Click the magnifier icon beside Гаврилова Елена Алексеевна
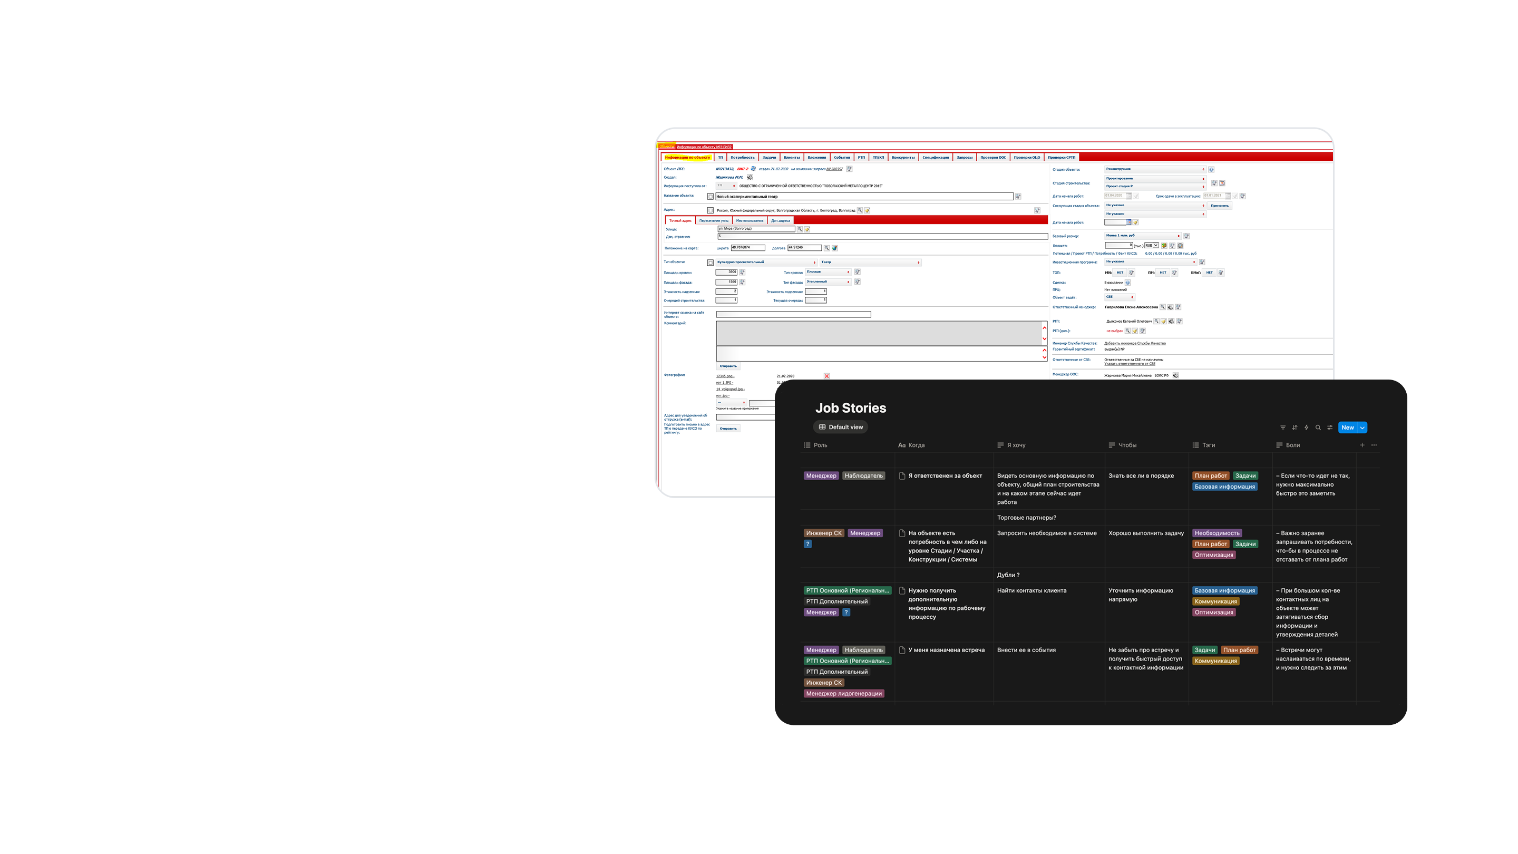 click(x=1163, y=307)
